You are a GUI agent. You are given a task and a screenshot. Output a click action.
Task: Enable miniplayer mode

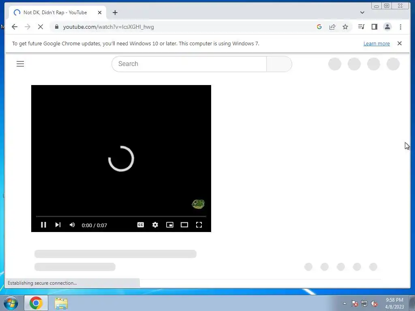[170, 225]
